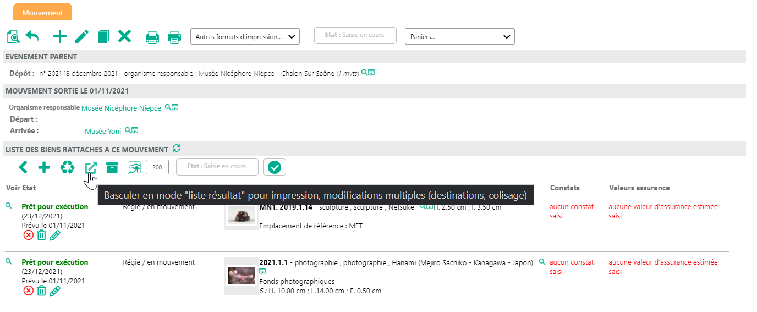Click 'aucune valeur d'assurance estimée saisi' for MNT. 2019.1.14
Image resolution: width=757 pixels, height=312 pixels.
click(663, 211)
